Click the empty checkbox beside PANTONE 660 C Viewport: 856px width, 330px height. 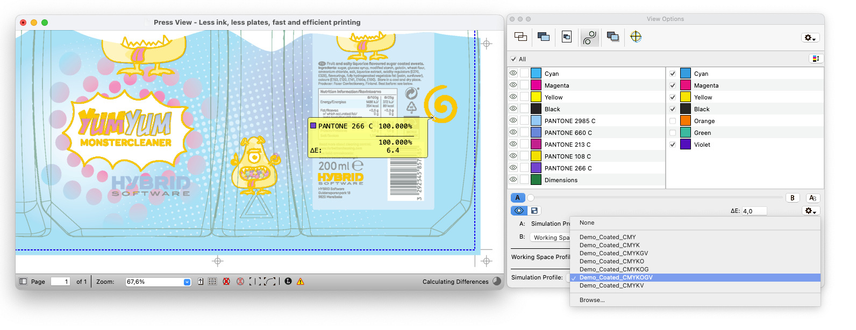(524, 132)
